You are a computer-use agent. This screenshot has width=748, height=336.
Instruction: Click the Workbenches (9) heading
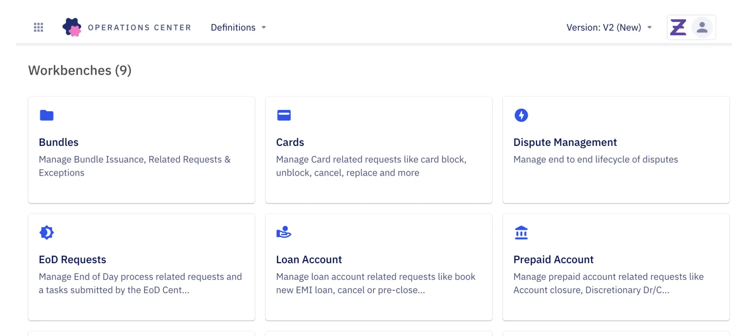click(80, 71)
